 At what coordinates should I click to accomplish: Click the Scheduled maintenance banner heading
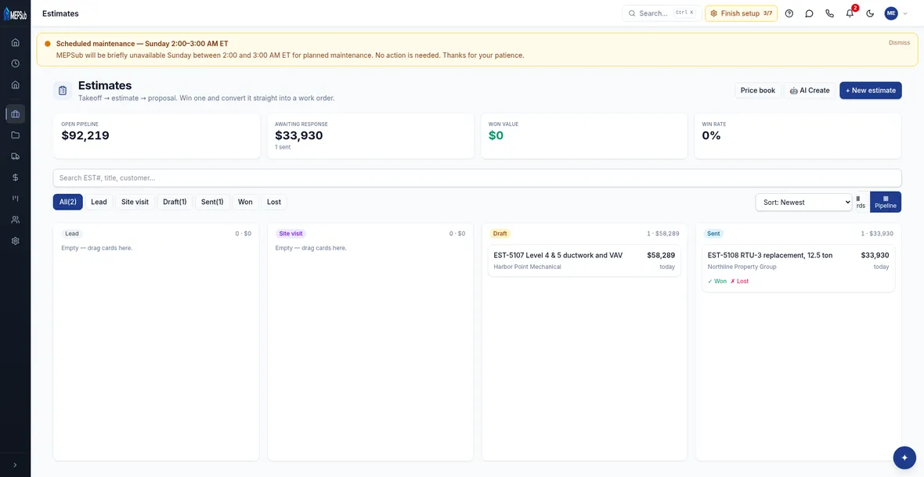click(142, 44)
